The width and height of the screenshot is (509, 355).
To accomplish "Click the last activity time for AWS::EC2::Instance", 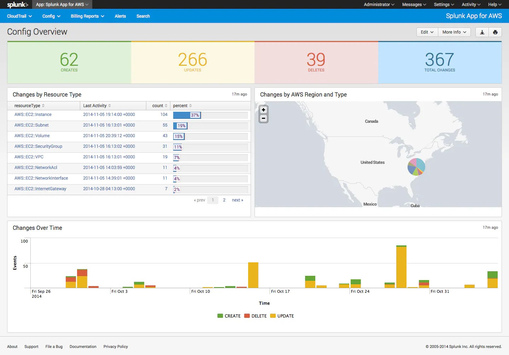I will tap(109, 115).
